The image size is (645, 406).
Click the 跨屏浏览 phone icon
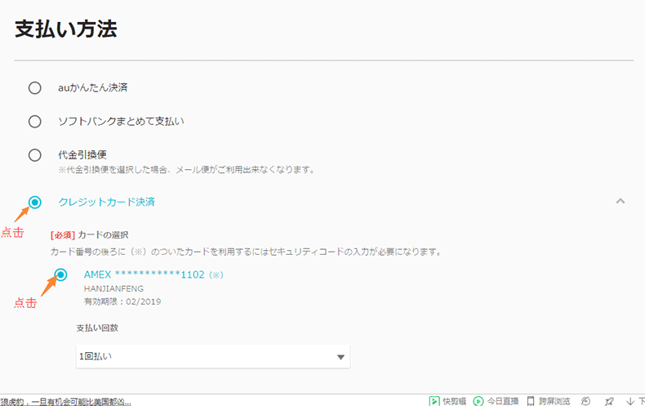point(531,400)
